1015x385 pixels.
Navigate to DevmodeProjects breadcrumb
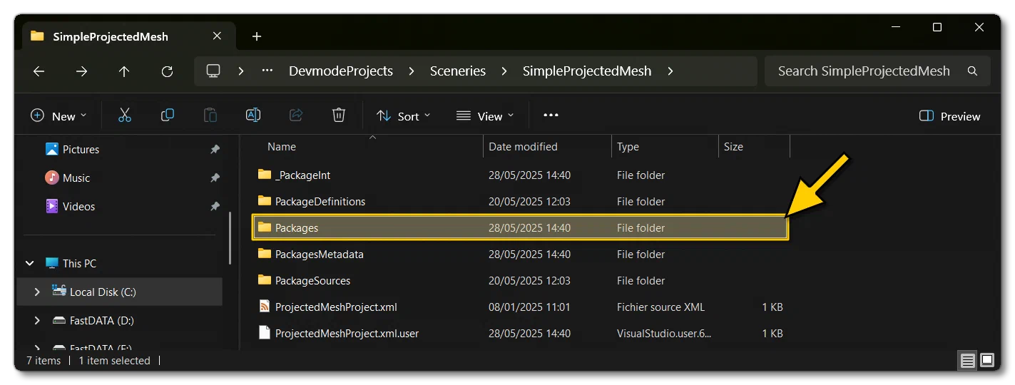(341, 71)
